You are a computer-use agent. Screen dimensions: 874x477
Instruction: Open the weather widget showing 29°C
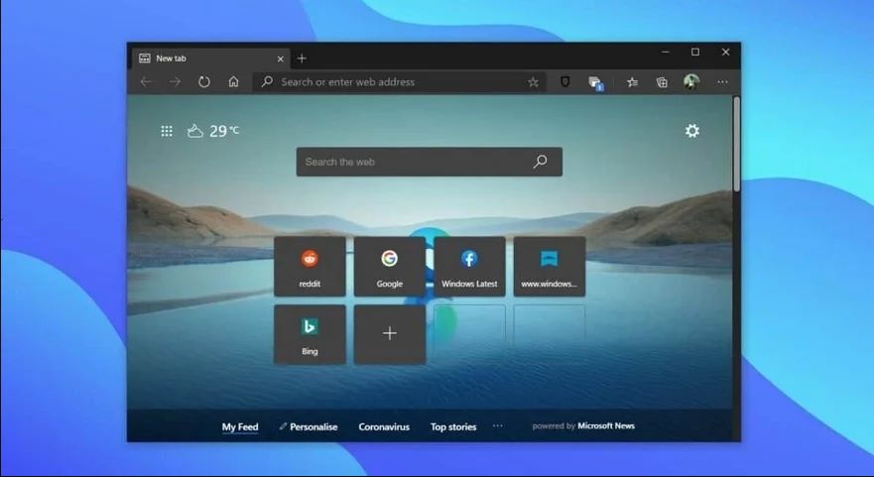click(x=213, y=131)
